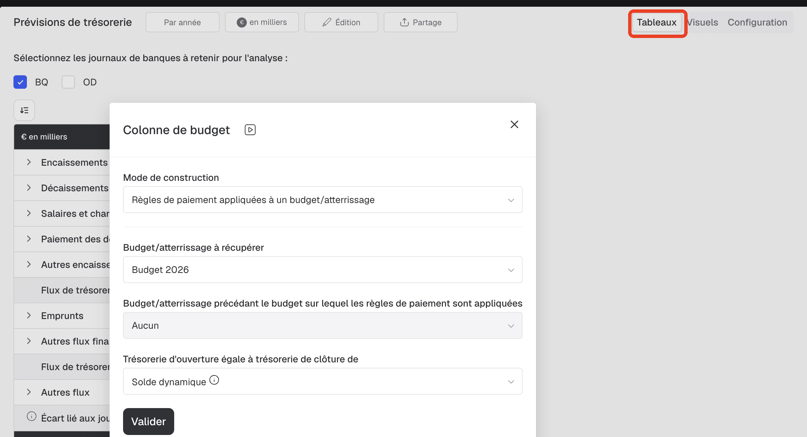Close the Colonne de budget dialog

point(514,124)
